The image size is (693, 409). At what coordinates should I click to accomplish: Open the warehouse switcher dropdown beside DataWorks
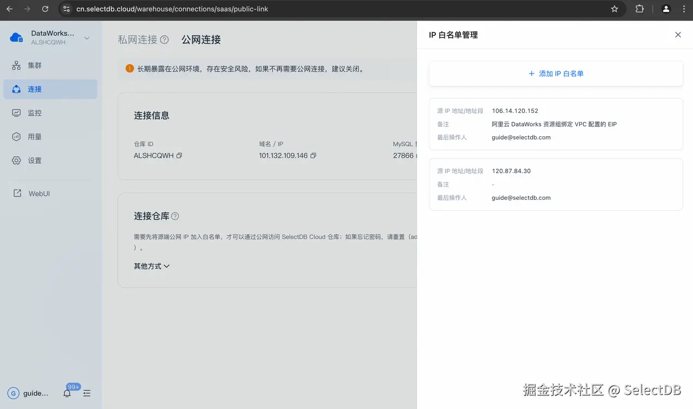coord(86,38)
